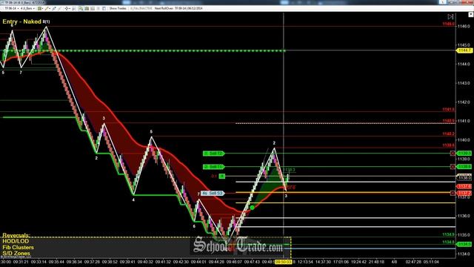Open the small dropdown arrow at chart top-right corner

(x=471, y=14)
